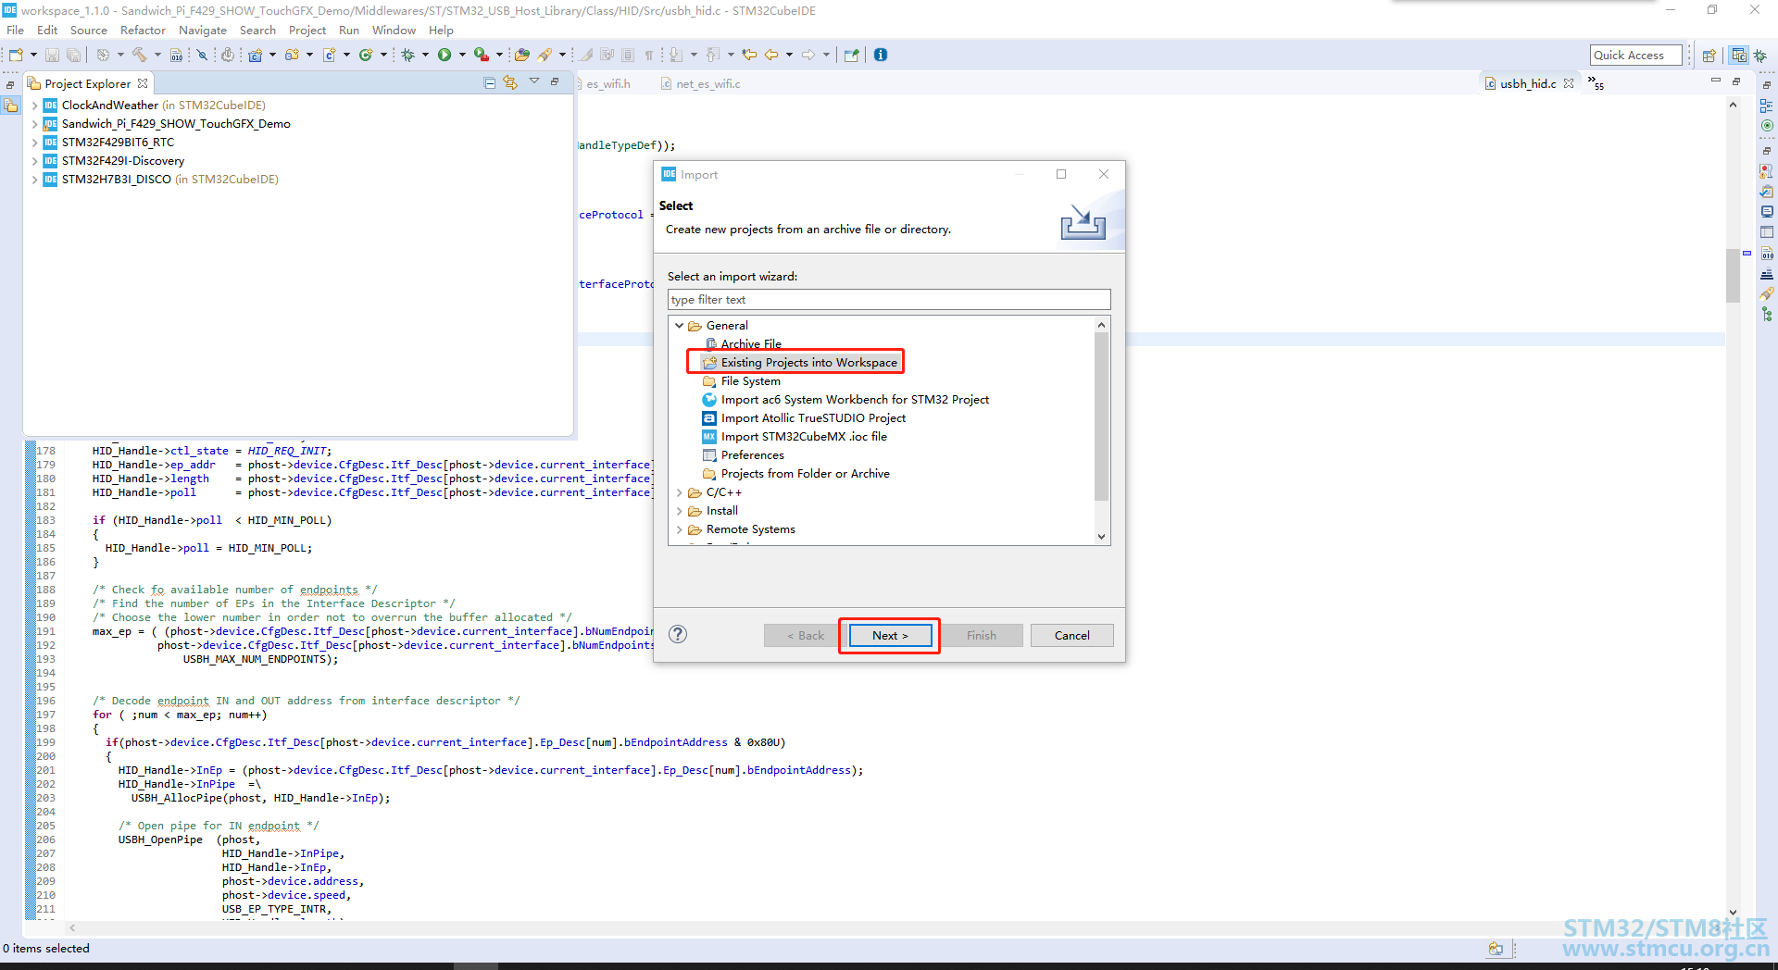Select Import ac6 System Workbench for STM32 Project
The height and width of the screenshot is (970, 1778).
click(x=845, y=400)
